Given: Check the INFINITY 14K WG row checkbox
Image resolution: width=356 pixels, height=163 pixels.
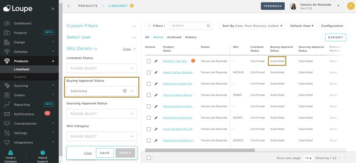Looking at the screenshot, I should pos(149,61).
